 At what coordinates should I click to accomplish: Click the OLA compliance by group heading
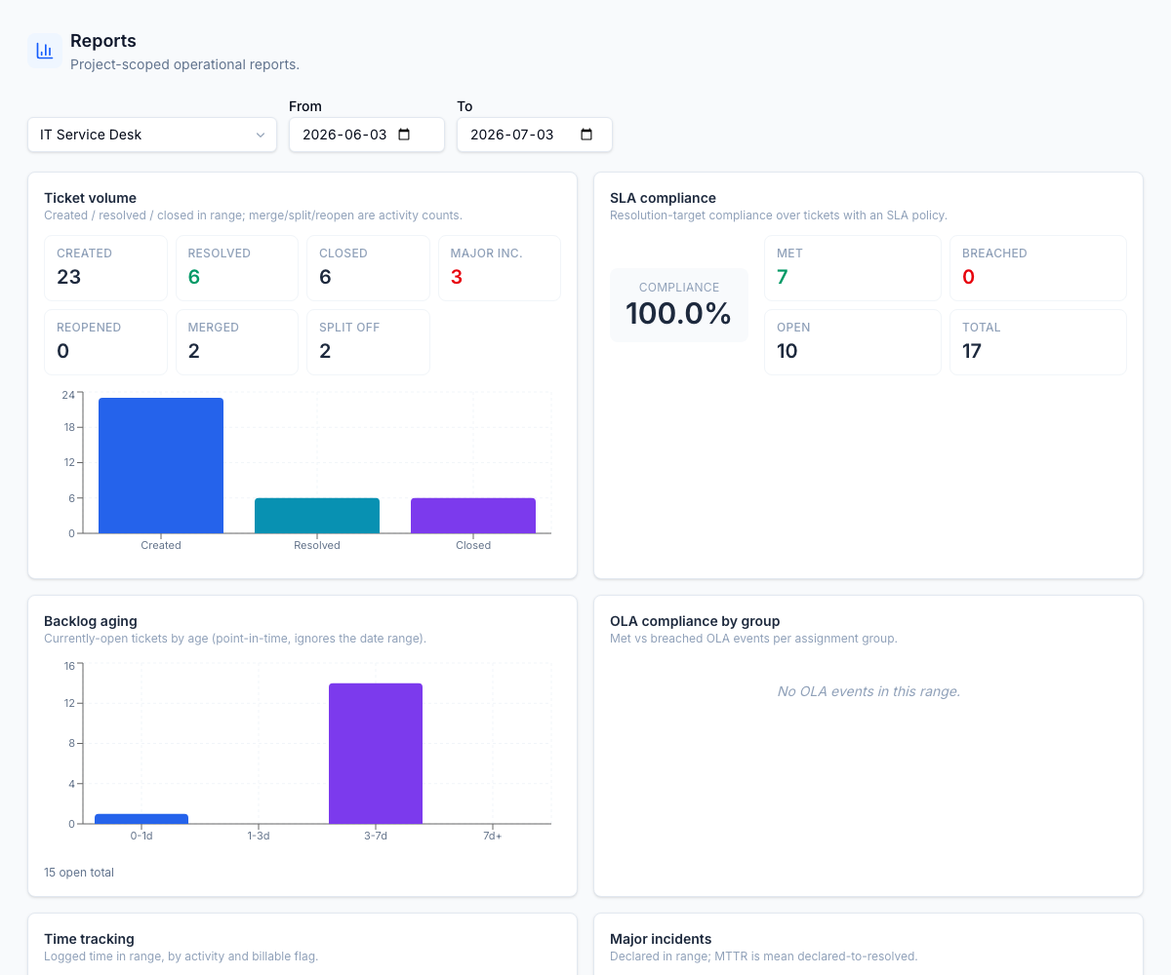[695, 621]
